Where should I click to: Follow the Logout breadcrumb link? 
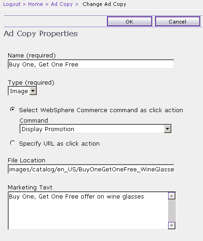tap(12, 4)
